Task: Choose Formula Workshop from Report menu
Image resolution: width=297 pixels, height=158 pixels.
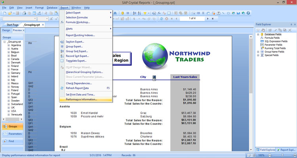Action: (x=86, y=22)
